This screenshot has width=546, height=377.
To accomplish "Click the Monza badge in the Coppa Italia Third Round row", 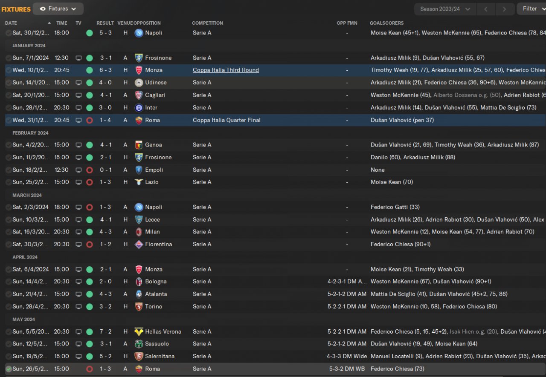I will (139, 70).
